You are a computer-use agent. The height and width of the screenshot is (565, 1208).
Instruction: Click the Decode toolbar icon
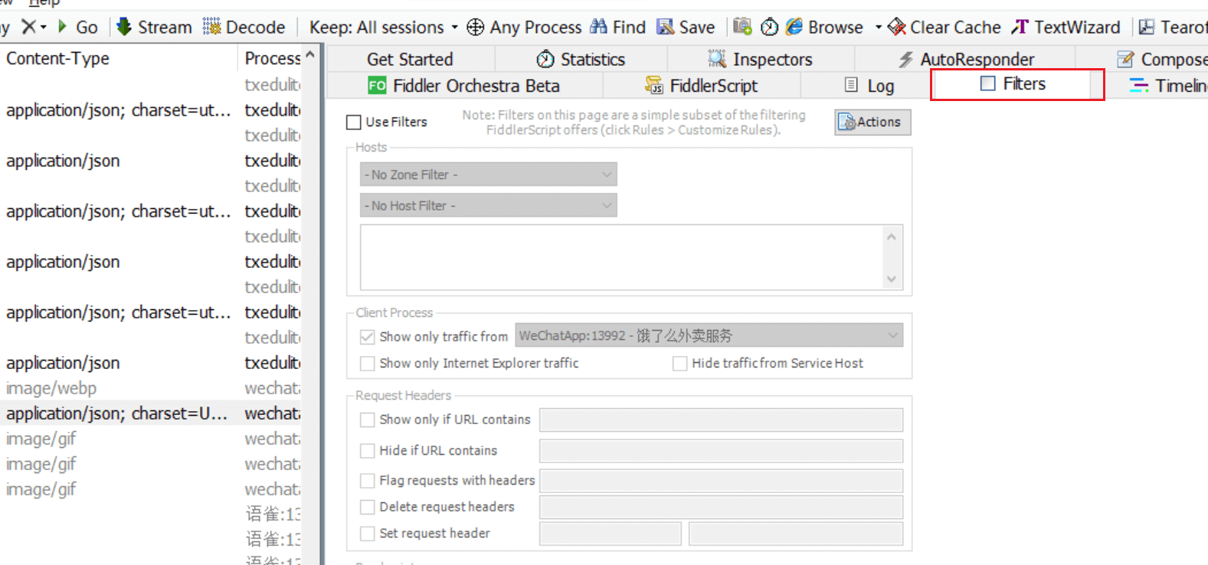[x=211, y=27]
